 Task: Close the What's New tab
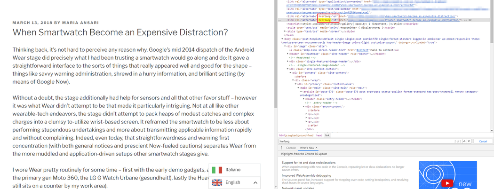317,148
